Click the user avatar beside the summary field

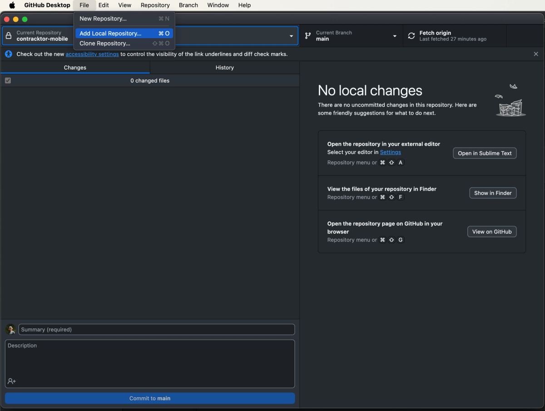coord(10,329)
